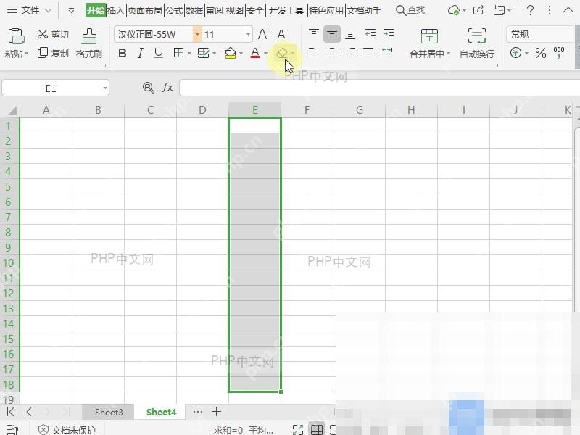This screenshot has height=435, width=580.
Task: Toggle underline formatting
Action: click(159, 53)
